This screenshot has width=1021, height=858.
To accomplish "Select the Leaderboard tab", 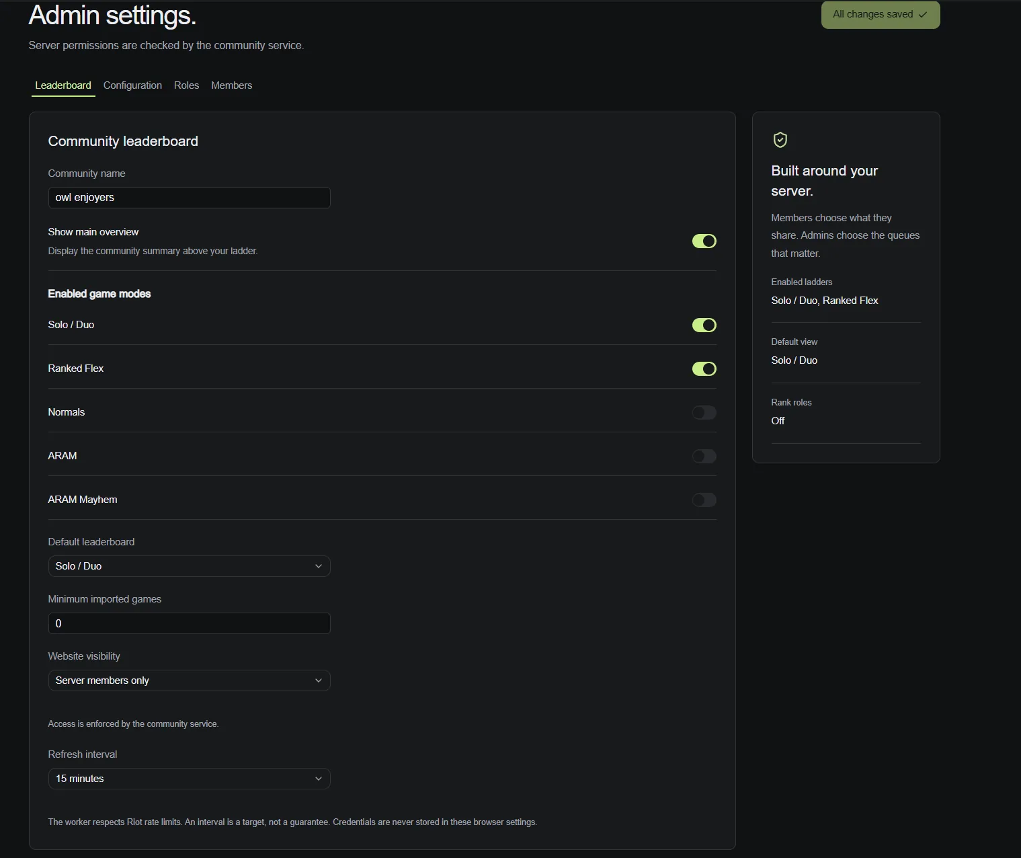I will click(x=63, y=85).
